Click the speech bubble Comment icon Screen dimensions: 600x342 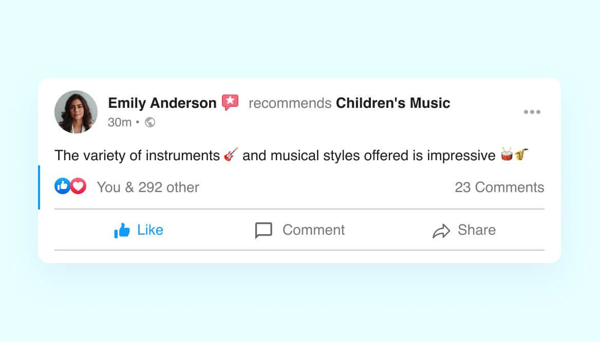pyautogui.click(x=264, y=231)
